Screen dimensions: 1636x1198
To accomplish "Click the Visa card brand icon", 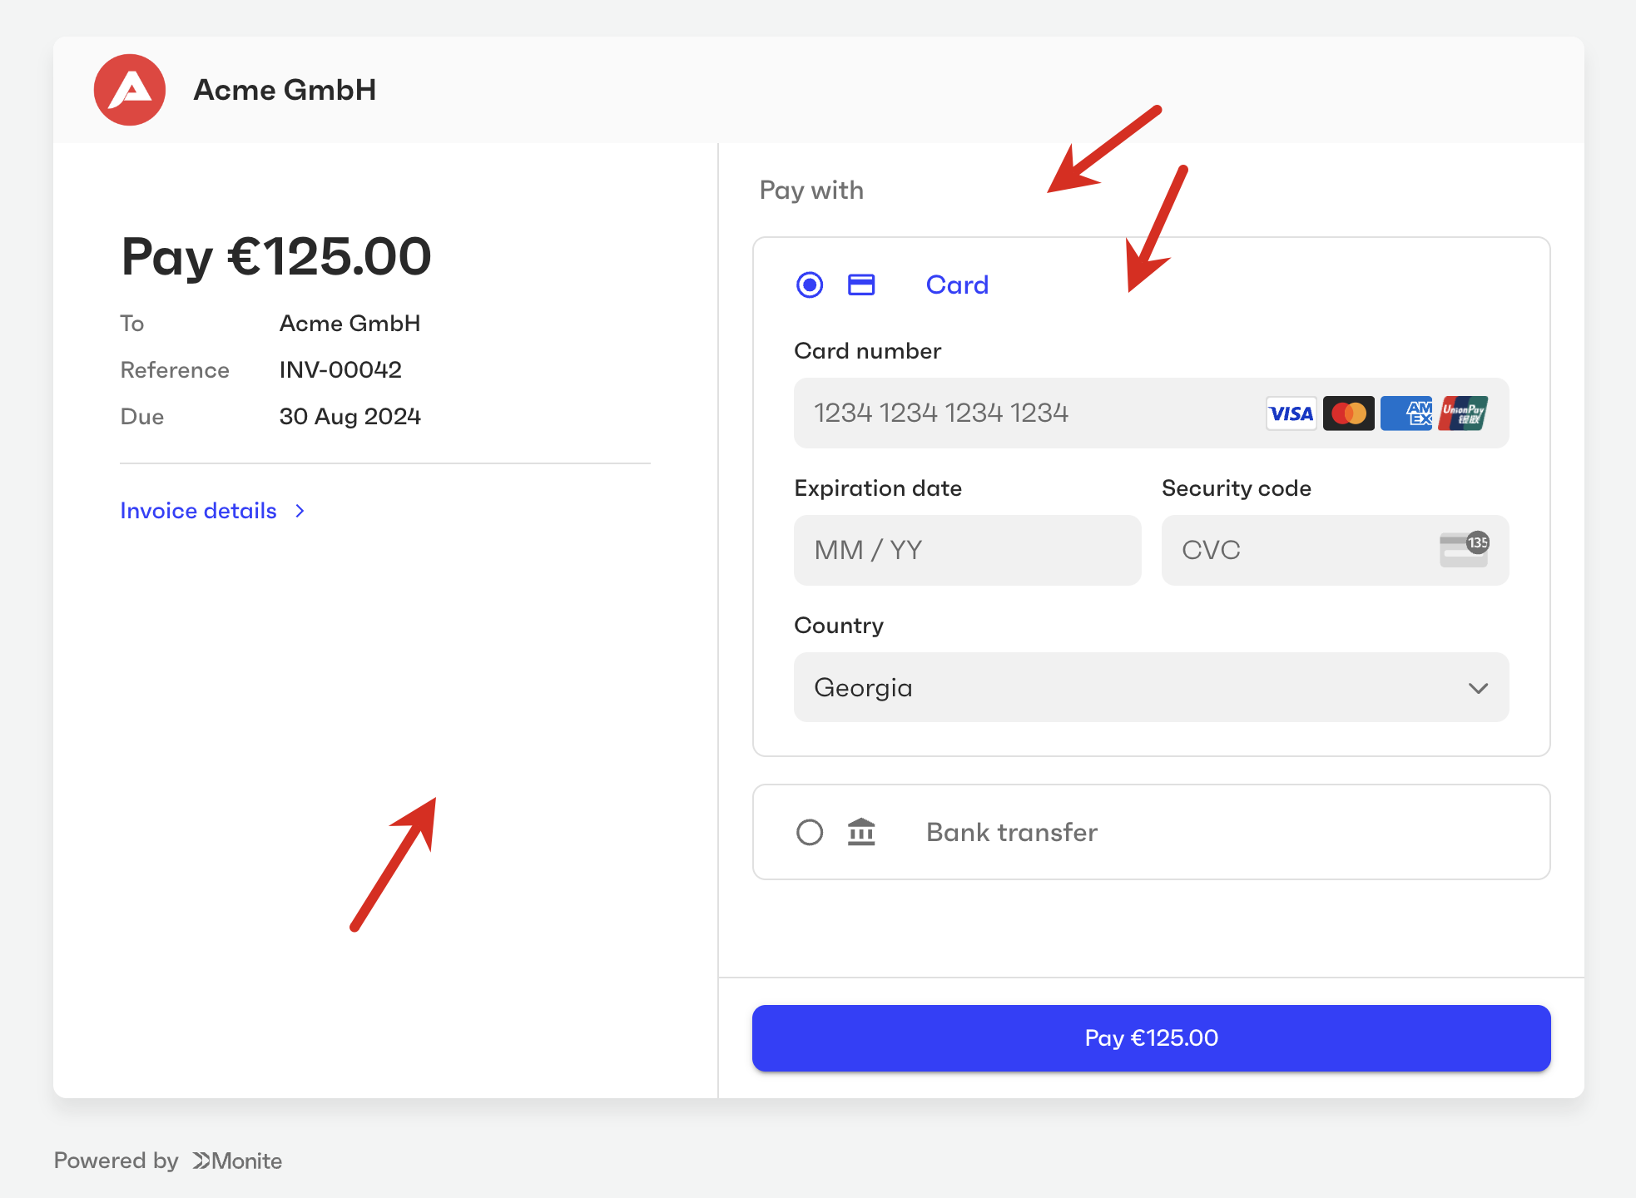I will [x=1291, y=413].
